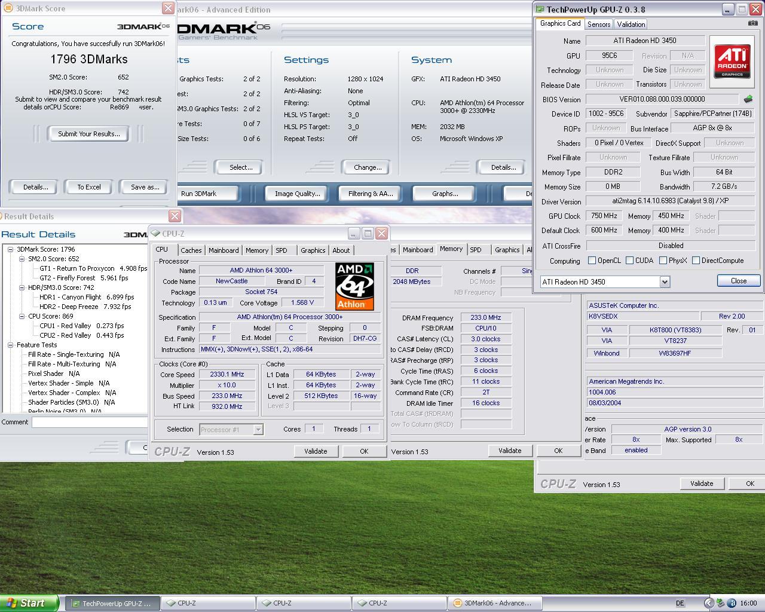
Task: Enable the DirectCompute checkbox in GPU-Z
Action: click(696, 261)
